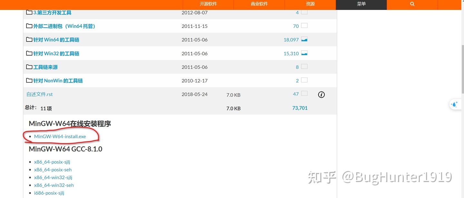This screenshot has height=198, width=464.
Task: Click the download chart icon for Win64 toolchain
Action: 304,40
